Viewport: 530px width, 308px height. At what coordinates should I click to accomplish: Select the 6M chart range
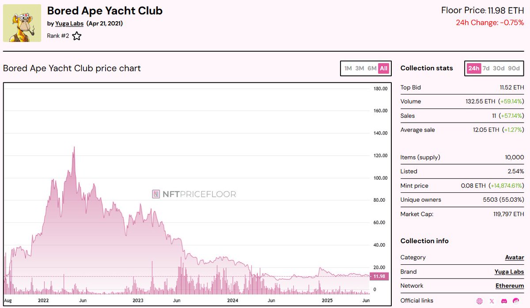pos(372,68)
